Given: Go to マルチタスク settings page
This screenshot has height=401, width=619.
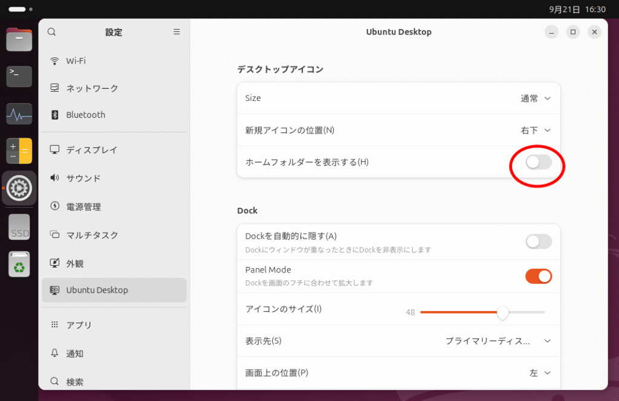Looking at the screenshot, I should coord(114,234).
